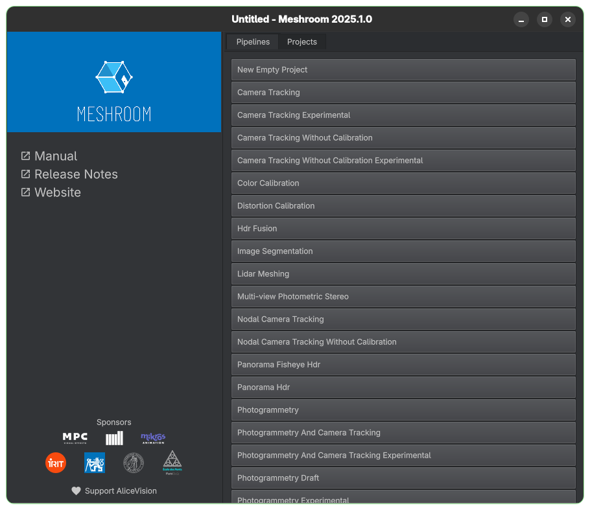Open the round university seal sponsor logo
The width and height of the screenshot is (590, 510).
tap(134, 463)
